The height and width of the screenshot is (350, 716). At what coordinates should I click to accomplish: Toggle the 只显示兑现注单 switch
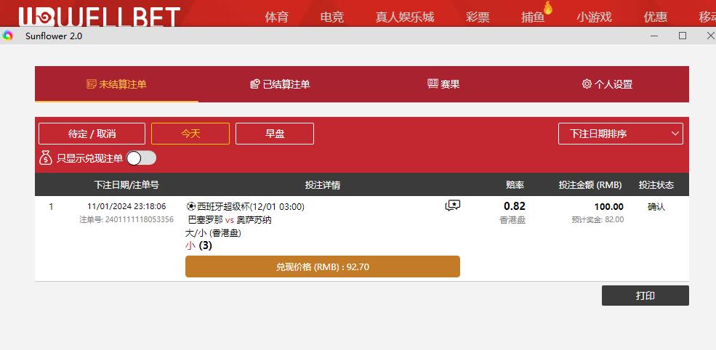tap(141, 158)
